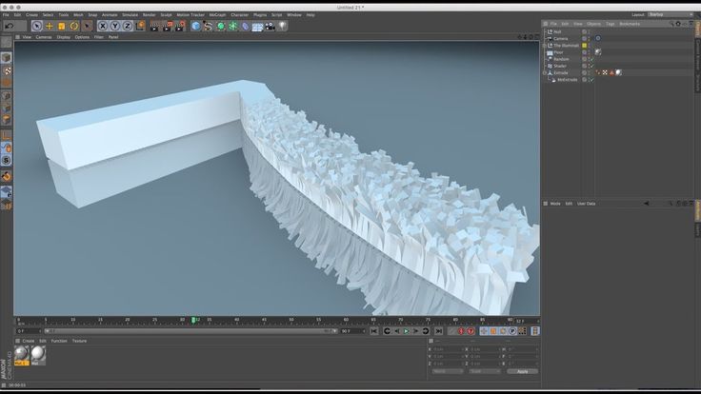This screenshot has width=701, height=394.
Task: Toggle the X axis lock
Action: coord(102,26)
